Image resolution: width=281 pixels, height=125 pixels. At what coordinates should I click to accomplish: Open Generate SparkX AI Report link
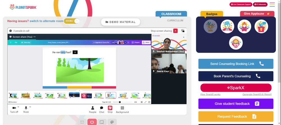point(257,94)
